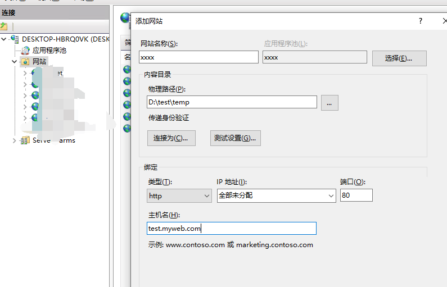The height and width of the screenshot is (287, 447).
Task: Click the 连接为(C)... button
Action: (170, 138)
